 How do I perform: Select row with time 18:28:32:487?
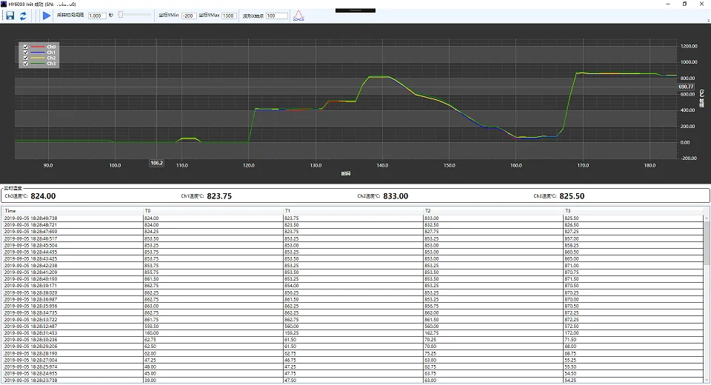pos(353,327)
